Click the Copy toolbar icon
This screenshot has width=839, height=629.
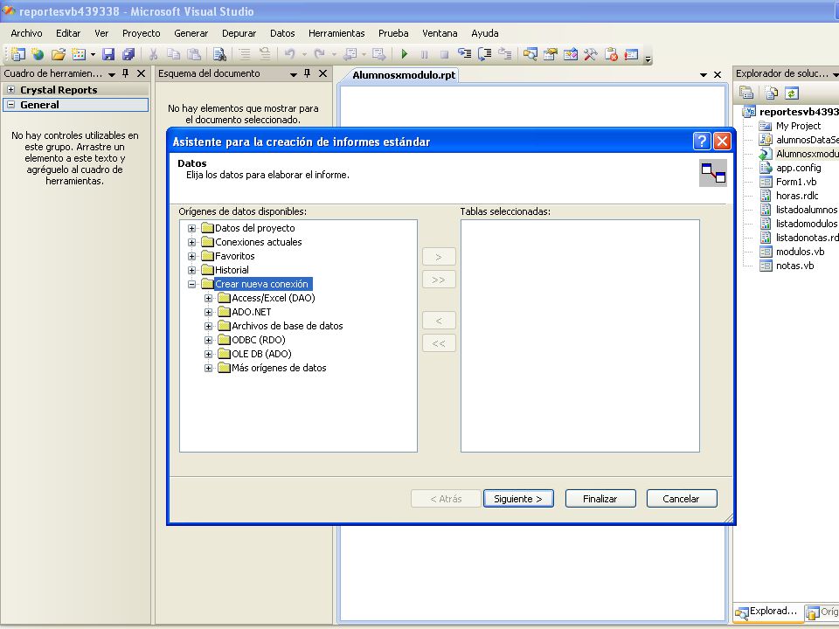point(173,54)
